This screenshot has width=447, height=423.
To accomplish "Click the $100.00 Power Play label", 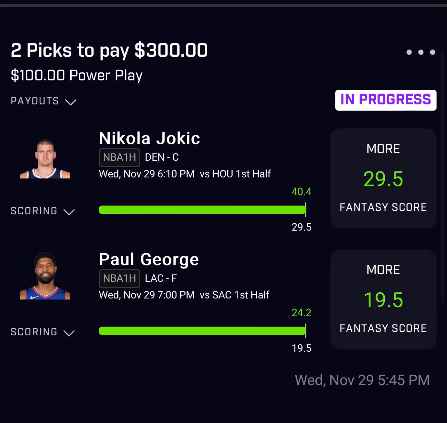I will [77, 75].
